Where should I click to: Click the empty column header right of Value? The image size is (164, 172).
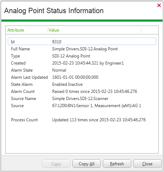pyautogui.click(x=150, y=30)
